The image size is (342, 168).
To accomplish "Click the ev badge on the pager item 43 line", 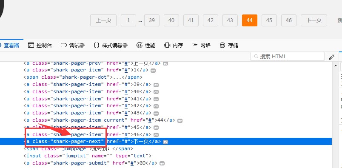I will pos(156,114).
